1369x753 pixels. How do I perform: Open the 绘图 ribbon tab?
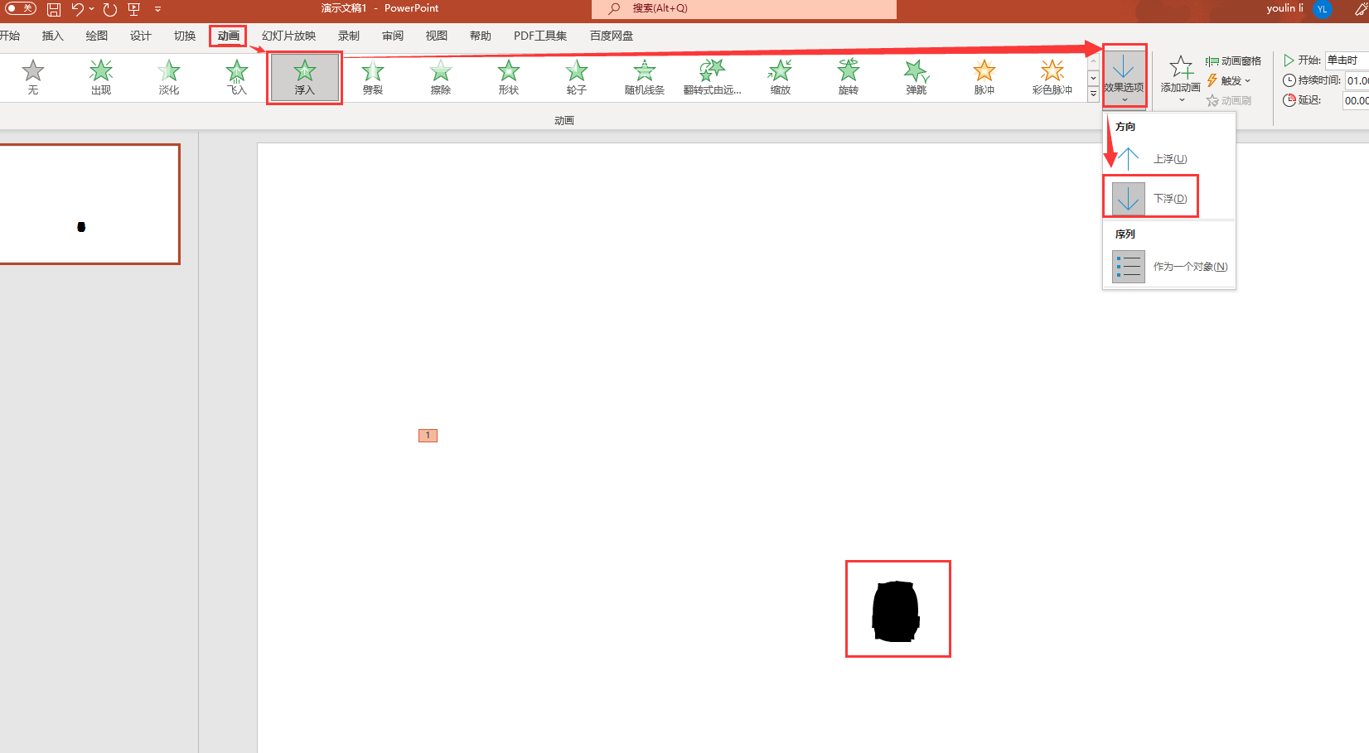(97, 36)
